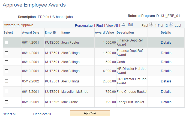Screen dimensions: 189x119
Task: Click Fine Cheese Basket description
Action: [x=132, y=91]
